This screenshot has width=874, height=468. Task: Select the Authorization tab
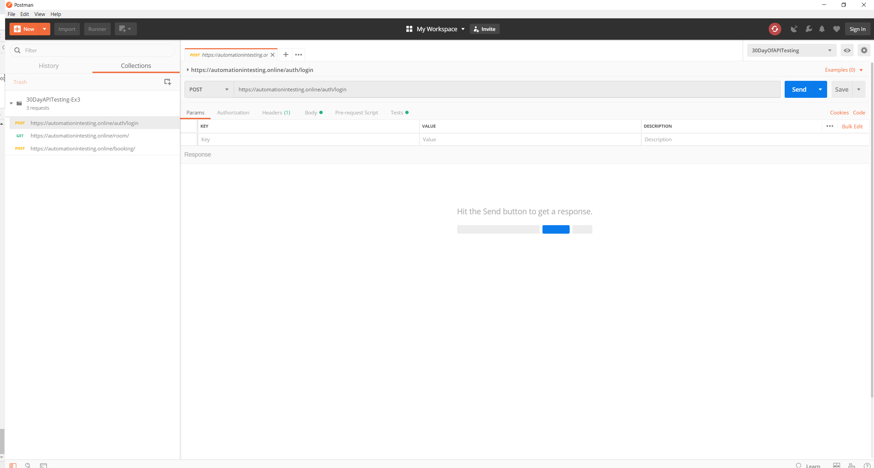[233, 112]
